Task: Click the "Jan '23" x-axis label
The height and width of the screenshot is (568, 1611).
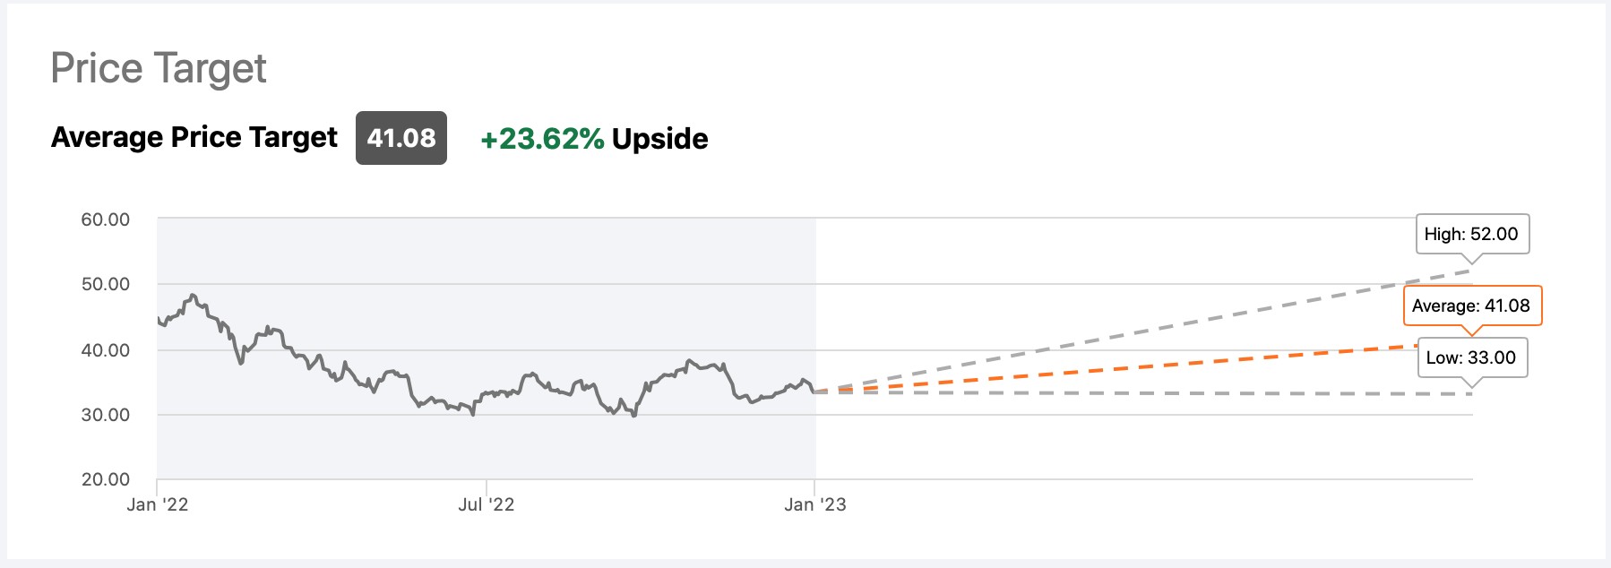Action: 815,504
